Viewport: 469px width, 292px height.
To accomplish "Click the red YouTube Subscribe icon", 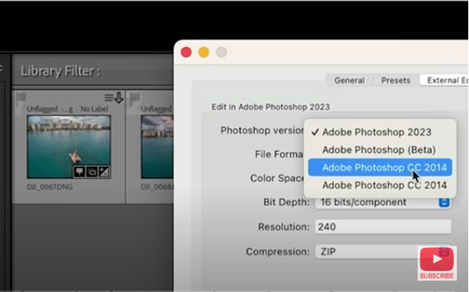I will (x=437, y=259).
